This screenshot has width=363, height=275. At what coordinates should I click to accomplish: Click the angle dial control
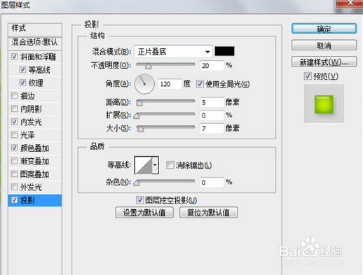[x=144, y=84]
